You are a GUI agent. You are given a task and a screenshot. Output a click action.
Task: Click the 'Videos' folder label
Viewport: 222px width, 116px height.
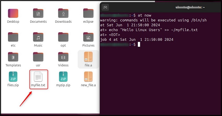click(x=63, y=65)
